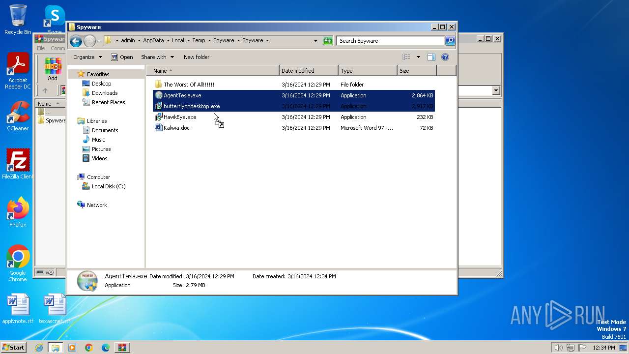This screenshot has height=354, width=629.
Task: Click the Start button
Action: (13, 348)
